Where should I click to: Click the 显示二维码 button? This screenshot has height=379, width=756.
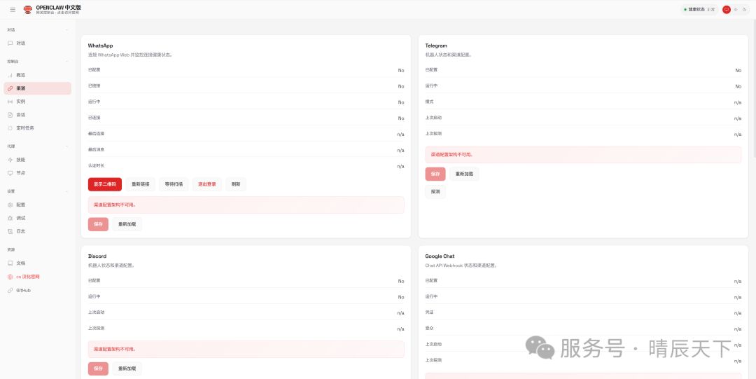point(104,184)
